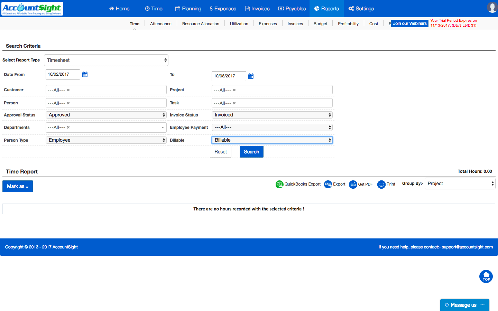
Task: Open the Mark as menu
Action: click(x=17, y=186)
